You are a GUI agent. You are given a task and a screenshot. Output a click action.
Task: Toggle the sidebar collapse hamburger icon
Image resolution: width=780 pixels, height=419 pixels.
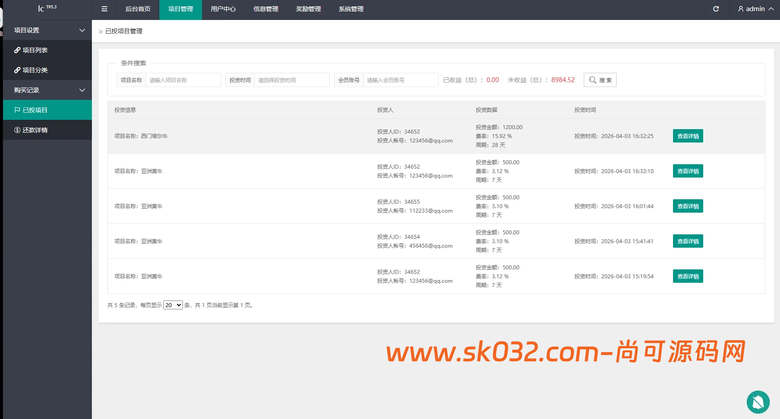104,9
